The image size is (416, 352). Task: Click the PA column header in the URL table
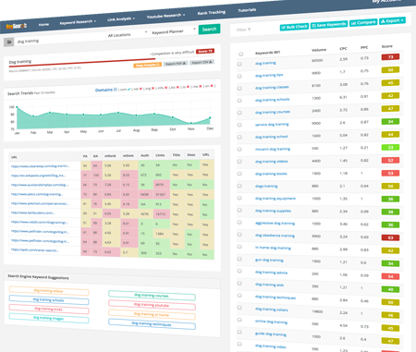85,156
